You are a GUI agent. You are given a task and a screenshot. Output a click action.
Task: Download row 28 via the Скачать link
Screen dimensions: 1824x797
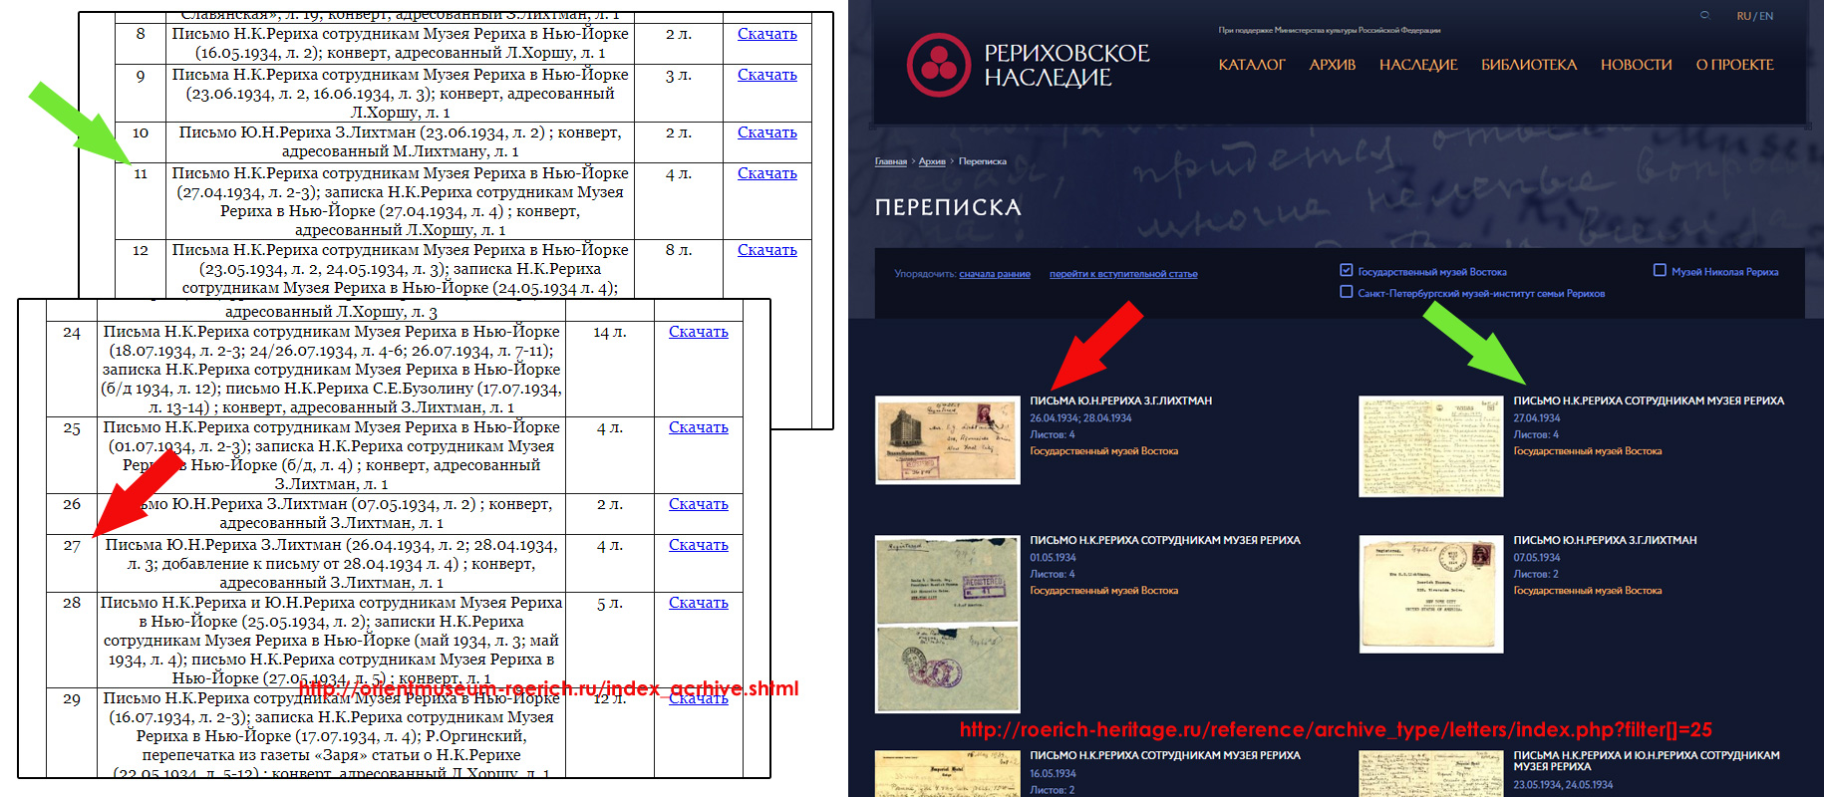click(x=699, y=603)
